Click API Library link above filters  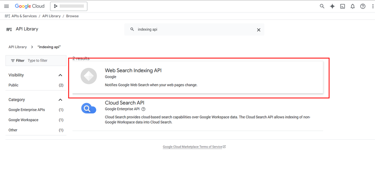18,47
